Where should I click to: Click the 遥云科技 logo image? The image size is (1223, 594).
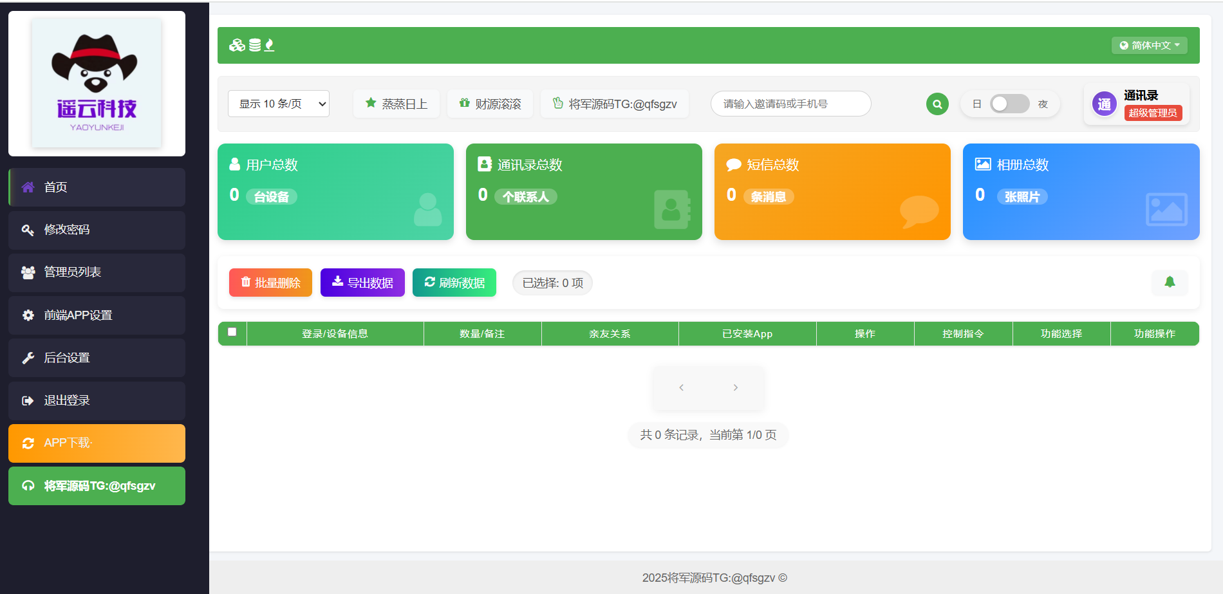click(x=97, y=83)
